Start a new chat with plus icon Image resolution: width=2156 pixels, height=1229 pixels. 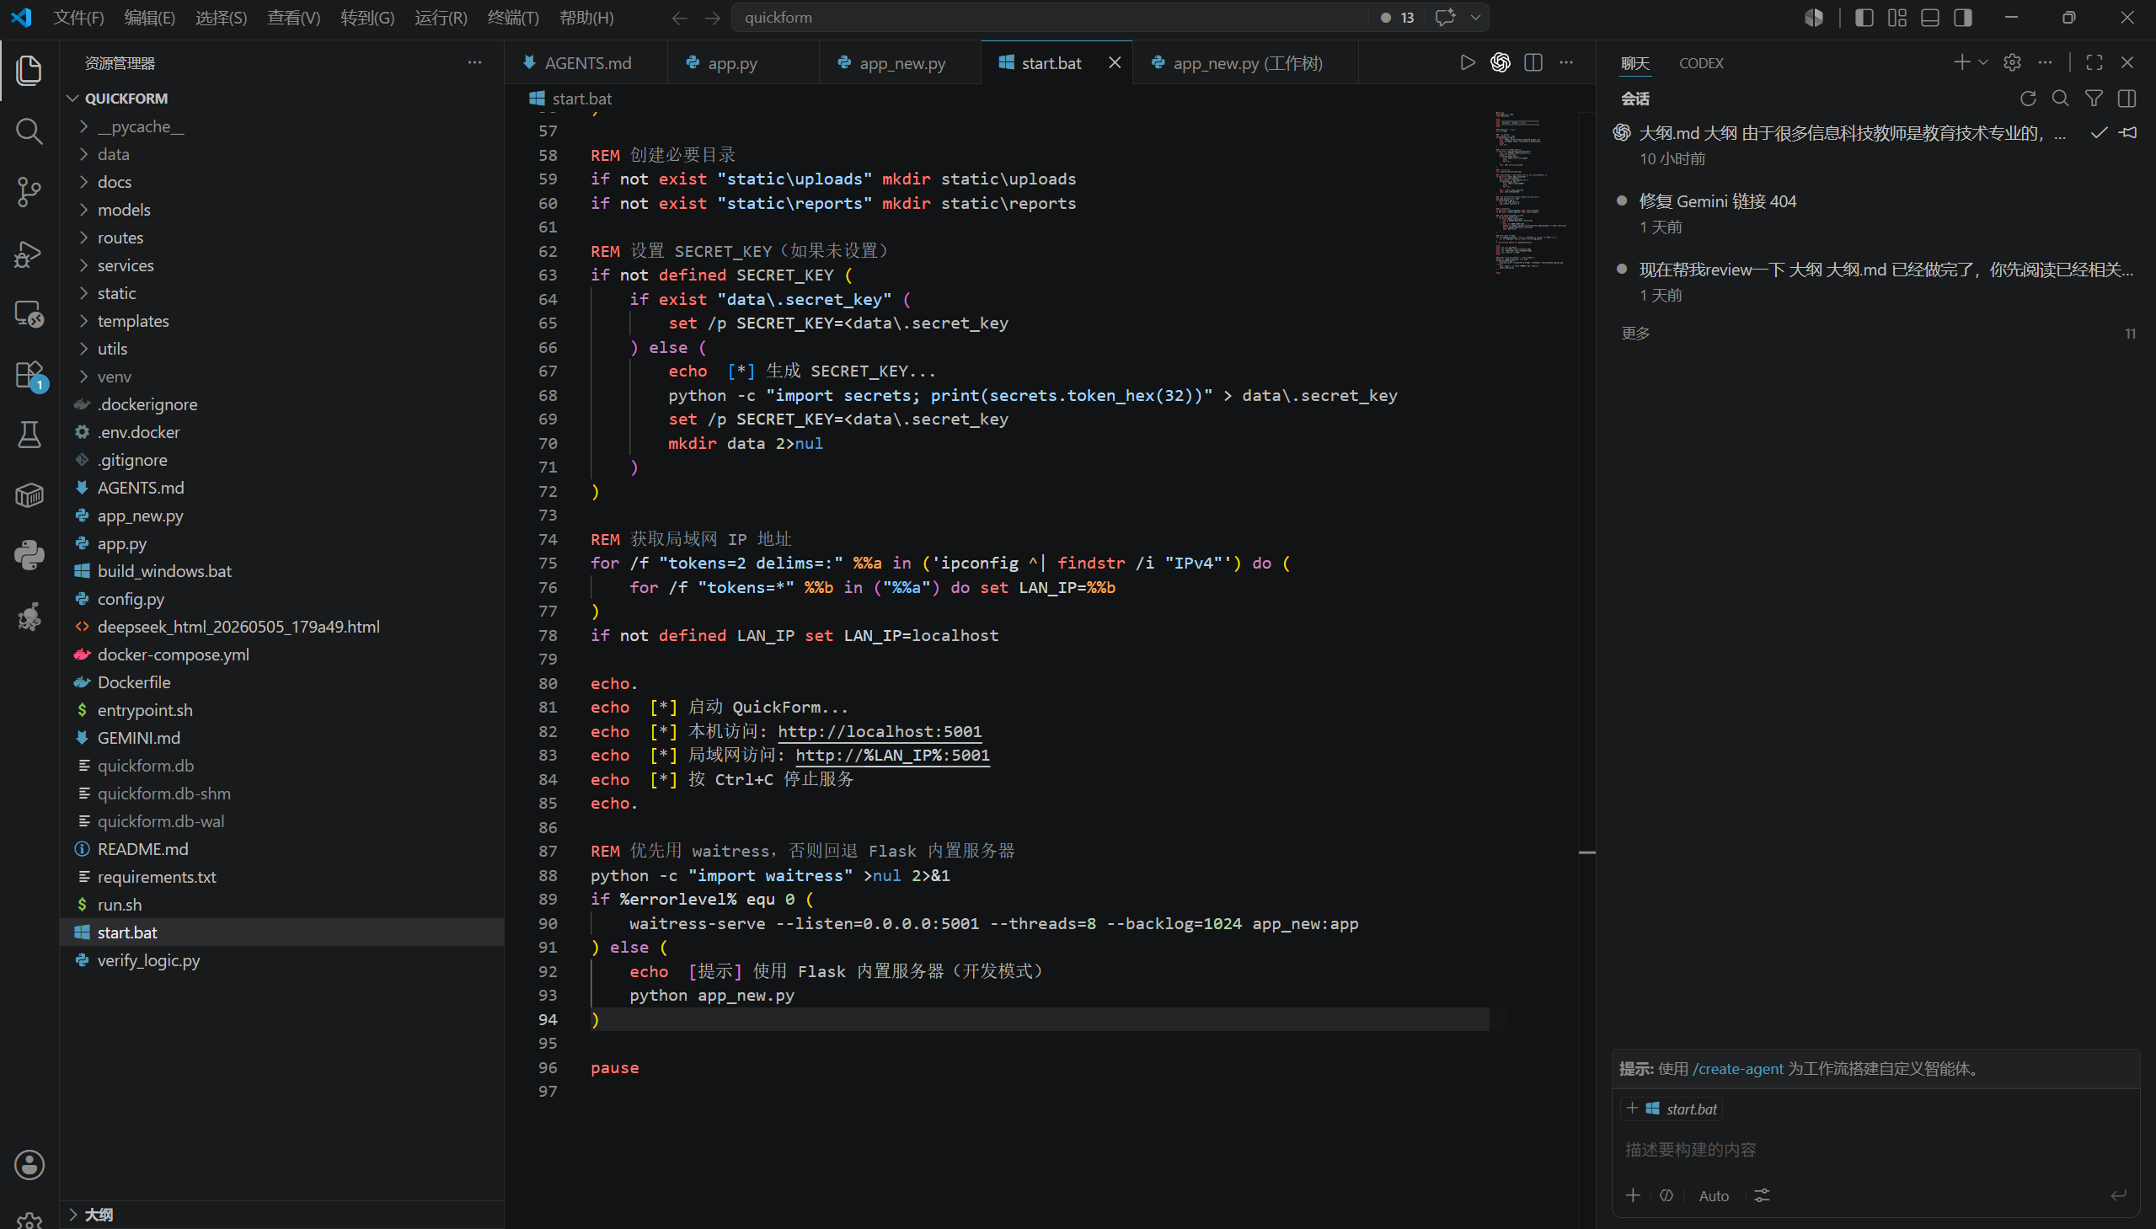1962,62
